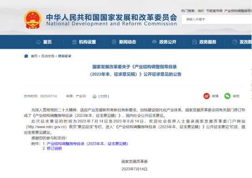Viewport: 252px width, 178px height.
Task: Click the national emblem logo
Action: [33, 19]
